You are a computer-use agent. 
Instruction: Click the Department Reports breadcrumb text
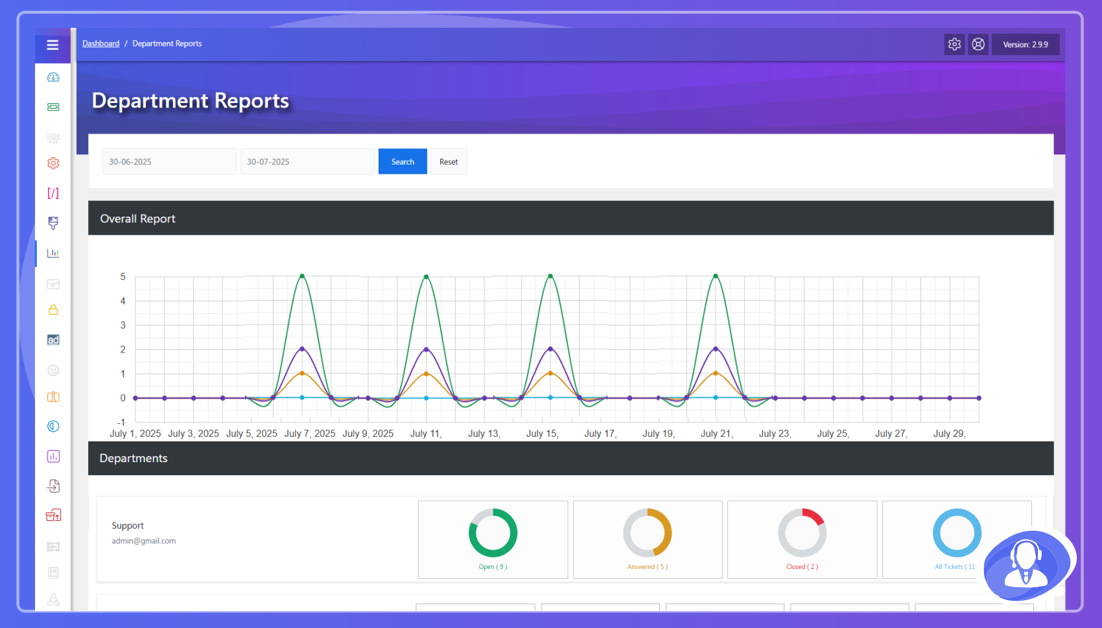[167, 43]
